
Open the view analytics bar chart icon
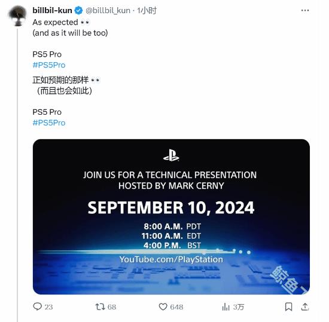[x=226, y=307]
